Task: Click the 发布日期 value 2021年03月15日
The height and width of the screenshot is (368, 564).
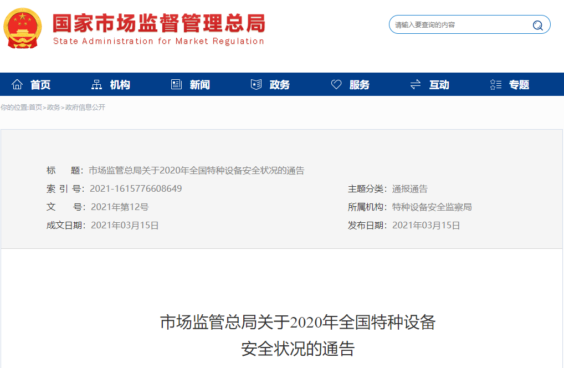Action: tap(426, 225)
